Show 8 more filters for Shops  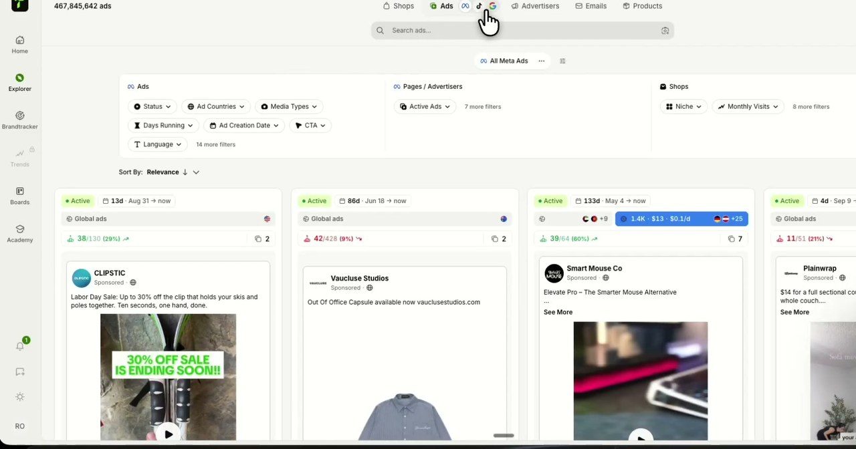pyautogui.click(x=811, y=107)
